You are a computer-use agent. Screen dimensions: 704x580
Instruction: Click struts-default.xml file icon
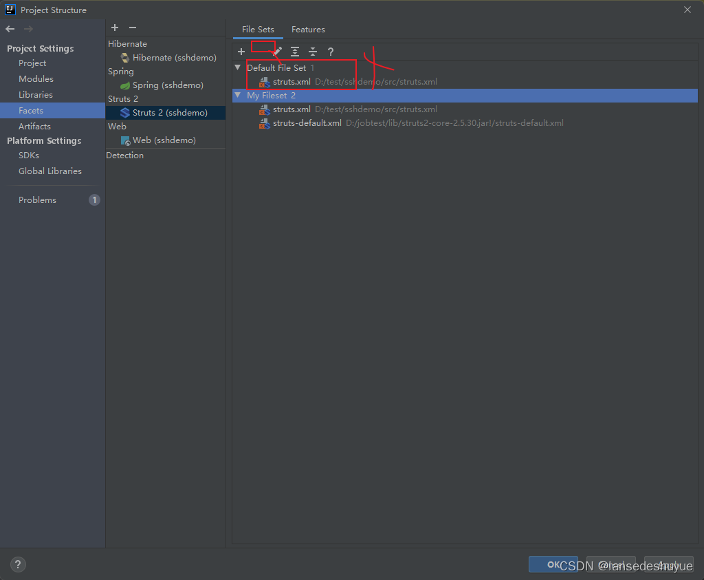pos(265,124)
